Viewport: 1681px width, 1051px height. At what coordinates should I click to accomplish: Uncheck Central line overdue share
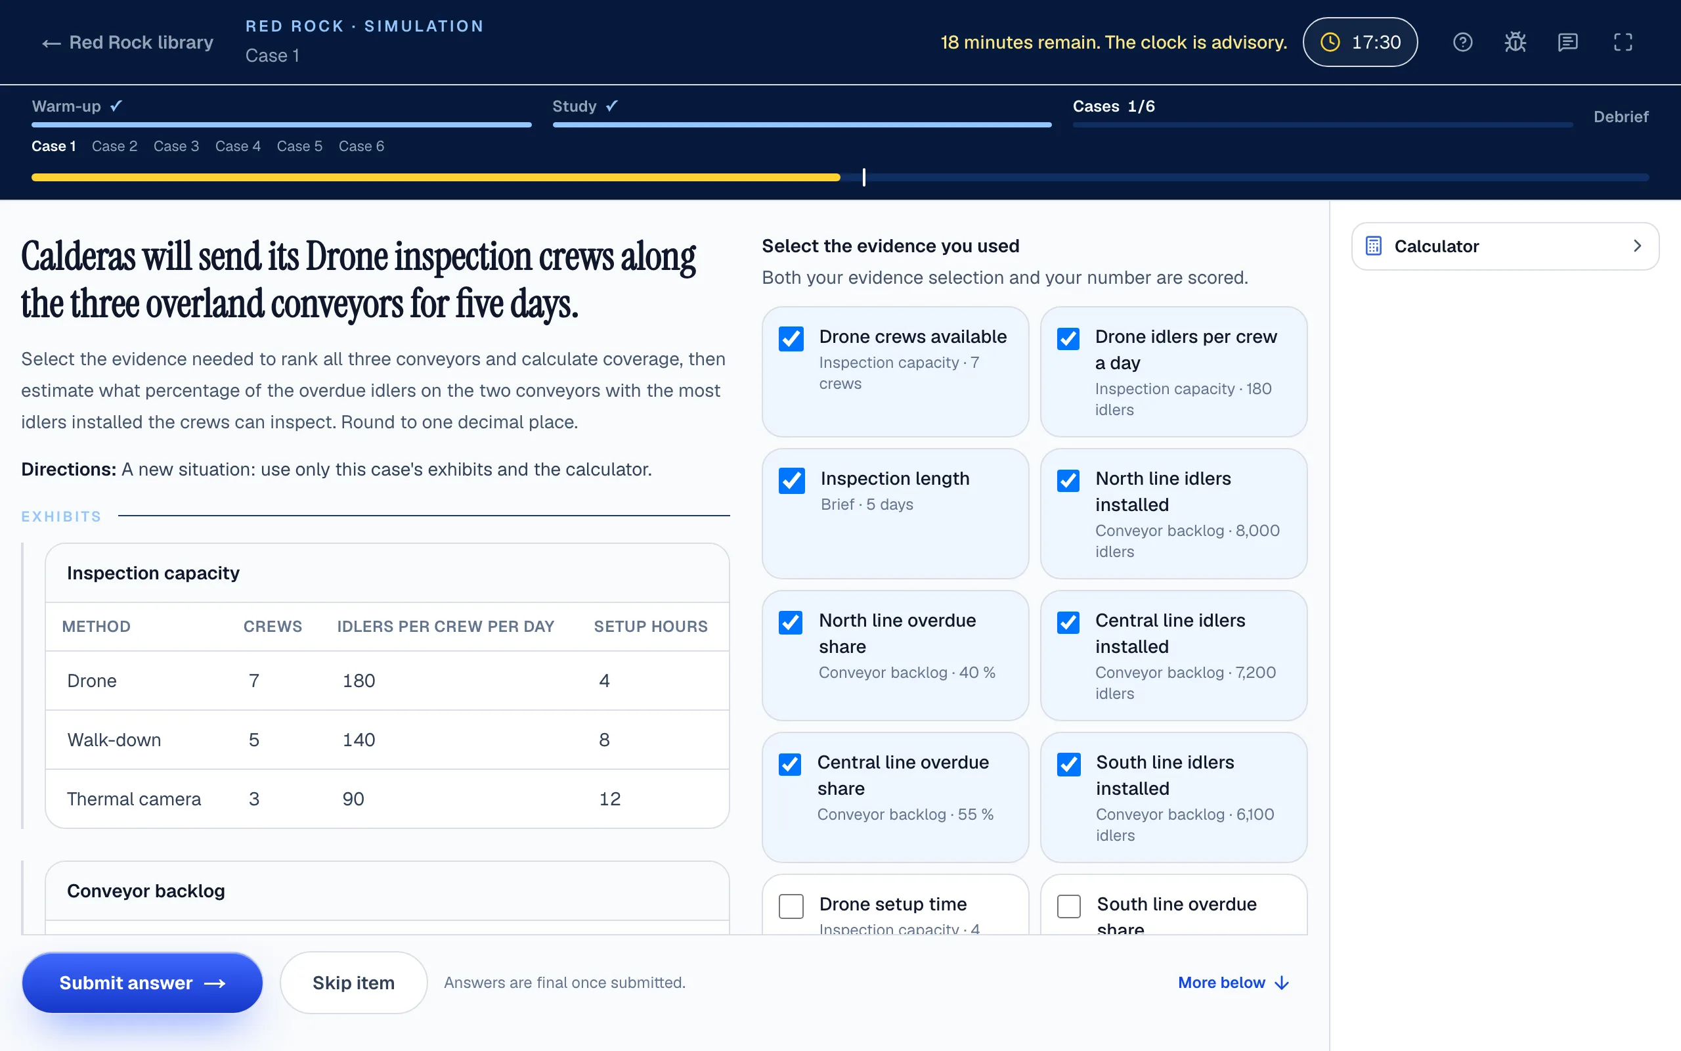click(791, 764)
